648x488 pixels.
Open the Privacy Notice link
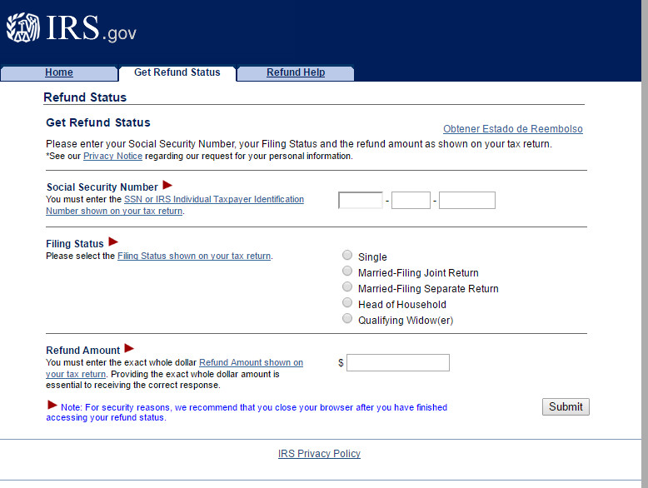(112, 157)
